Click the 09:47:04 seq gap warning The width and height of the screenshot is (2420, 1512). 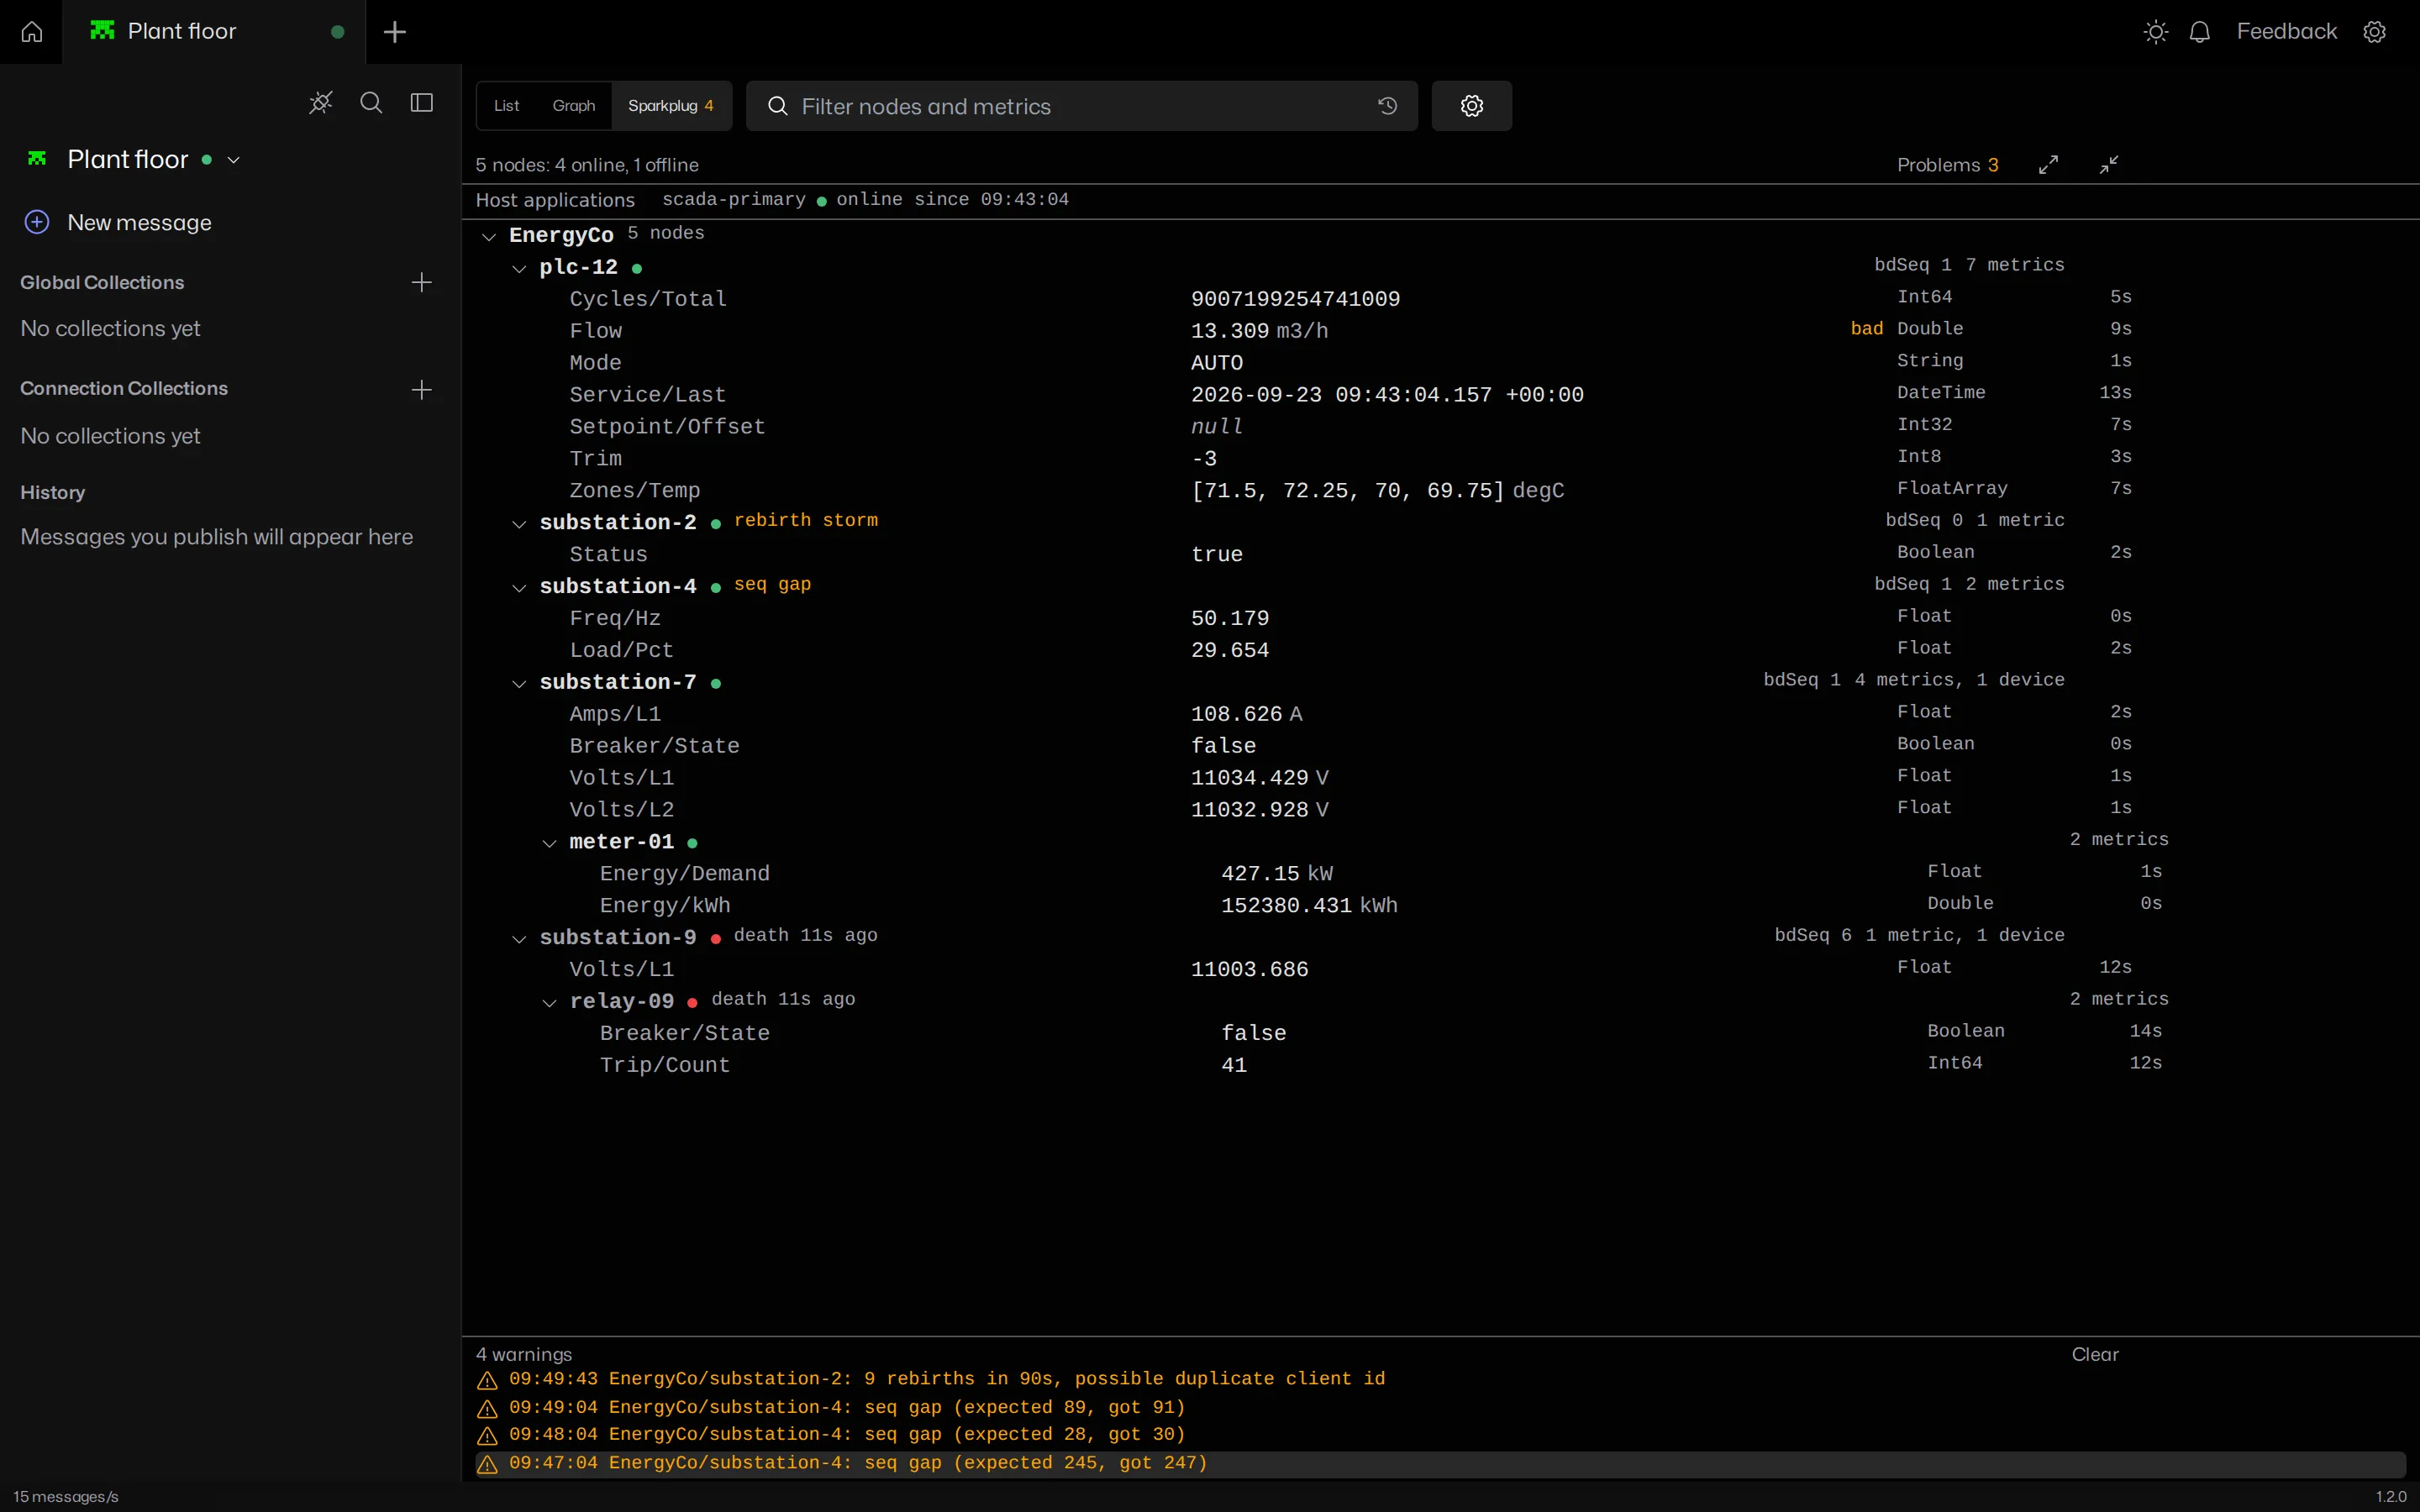coord(1440,1463)
